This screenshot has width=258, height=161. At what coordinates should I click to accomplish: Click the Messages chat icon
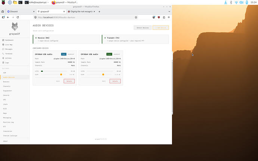3,49
